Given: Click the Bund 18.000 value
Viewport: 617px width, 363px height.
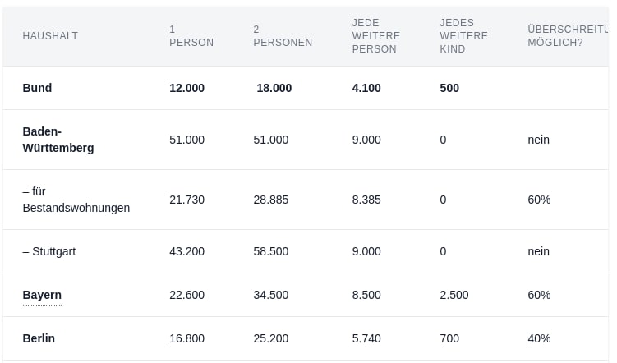Looking at the screenshot, I should pyautogui.click(x=274, y=88).
